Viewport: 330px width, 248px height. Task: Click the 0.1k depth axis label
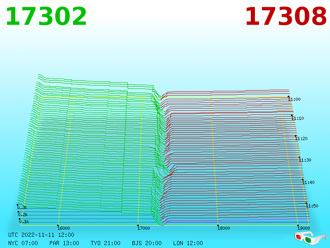[24, 222]
